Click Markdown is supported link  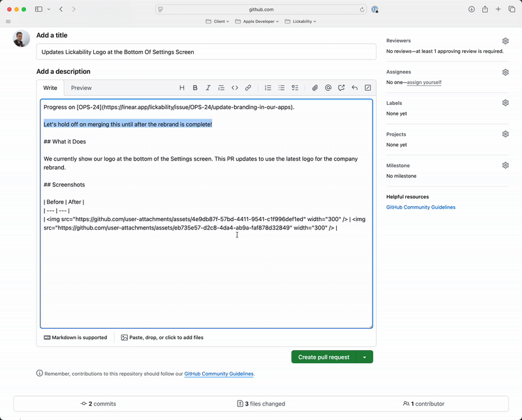(x=75, y=337)
